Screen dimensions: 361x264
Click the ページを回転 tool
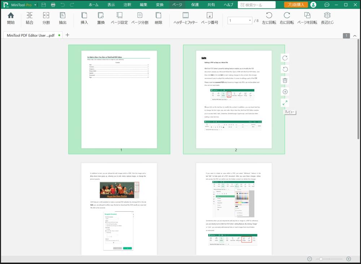click(x=307, y=18)
